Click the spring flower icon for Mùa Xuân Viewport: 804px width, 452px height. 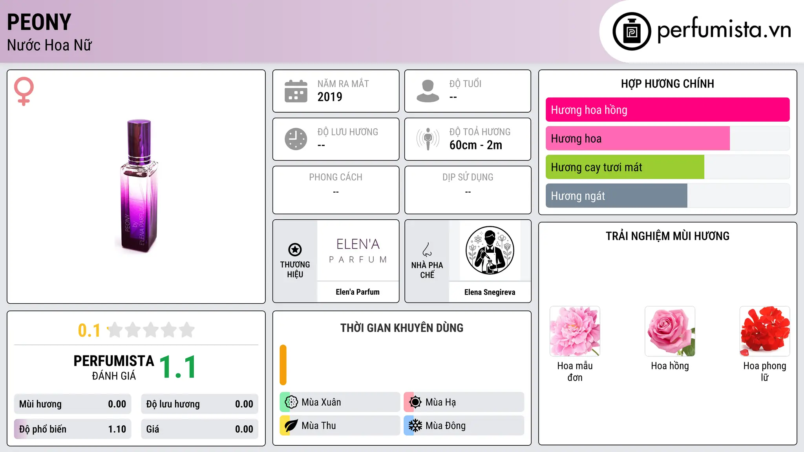pyautogui.click(x=291, y=402)
